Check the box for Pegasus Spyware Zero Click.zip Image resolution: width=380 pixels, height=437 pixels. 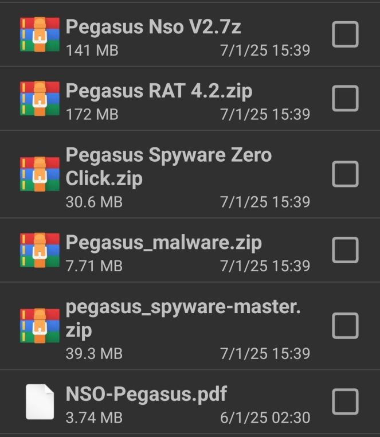pyautogui.click(x=345, y=174)
